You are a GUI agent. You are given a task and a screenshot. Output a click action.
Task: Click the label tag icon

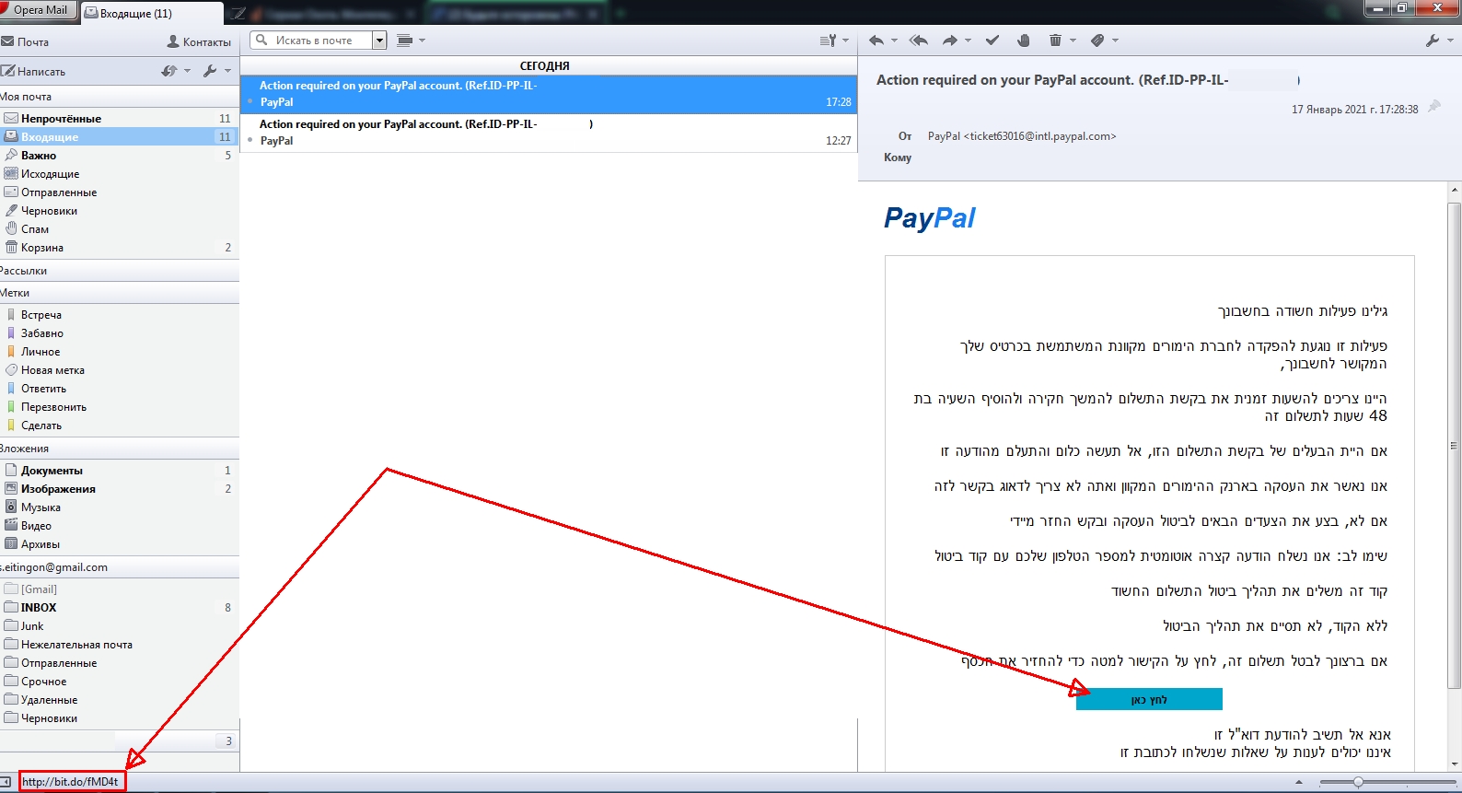pyautogui.click(x=1097, y=41)
